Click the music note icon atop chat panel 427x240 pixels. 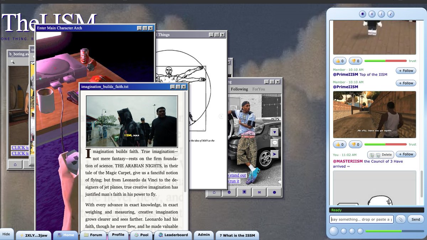[391, 14]
